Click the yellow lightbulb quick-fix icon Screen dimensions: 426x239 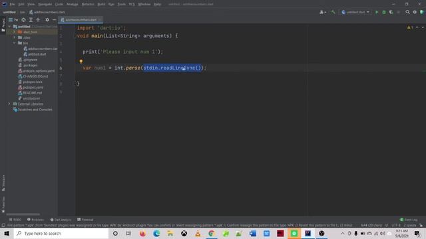coord(81,62)
